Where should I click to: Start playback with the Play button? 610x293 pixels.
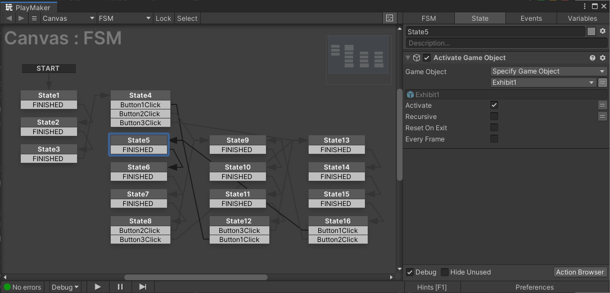tap(98, 287)
